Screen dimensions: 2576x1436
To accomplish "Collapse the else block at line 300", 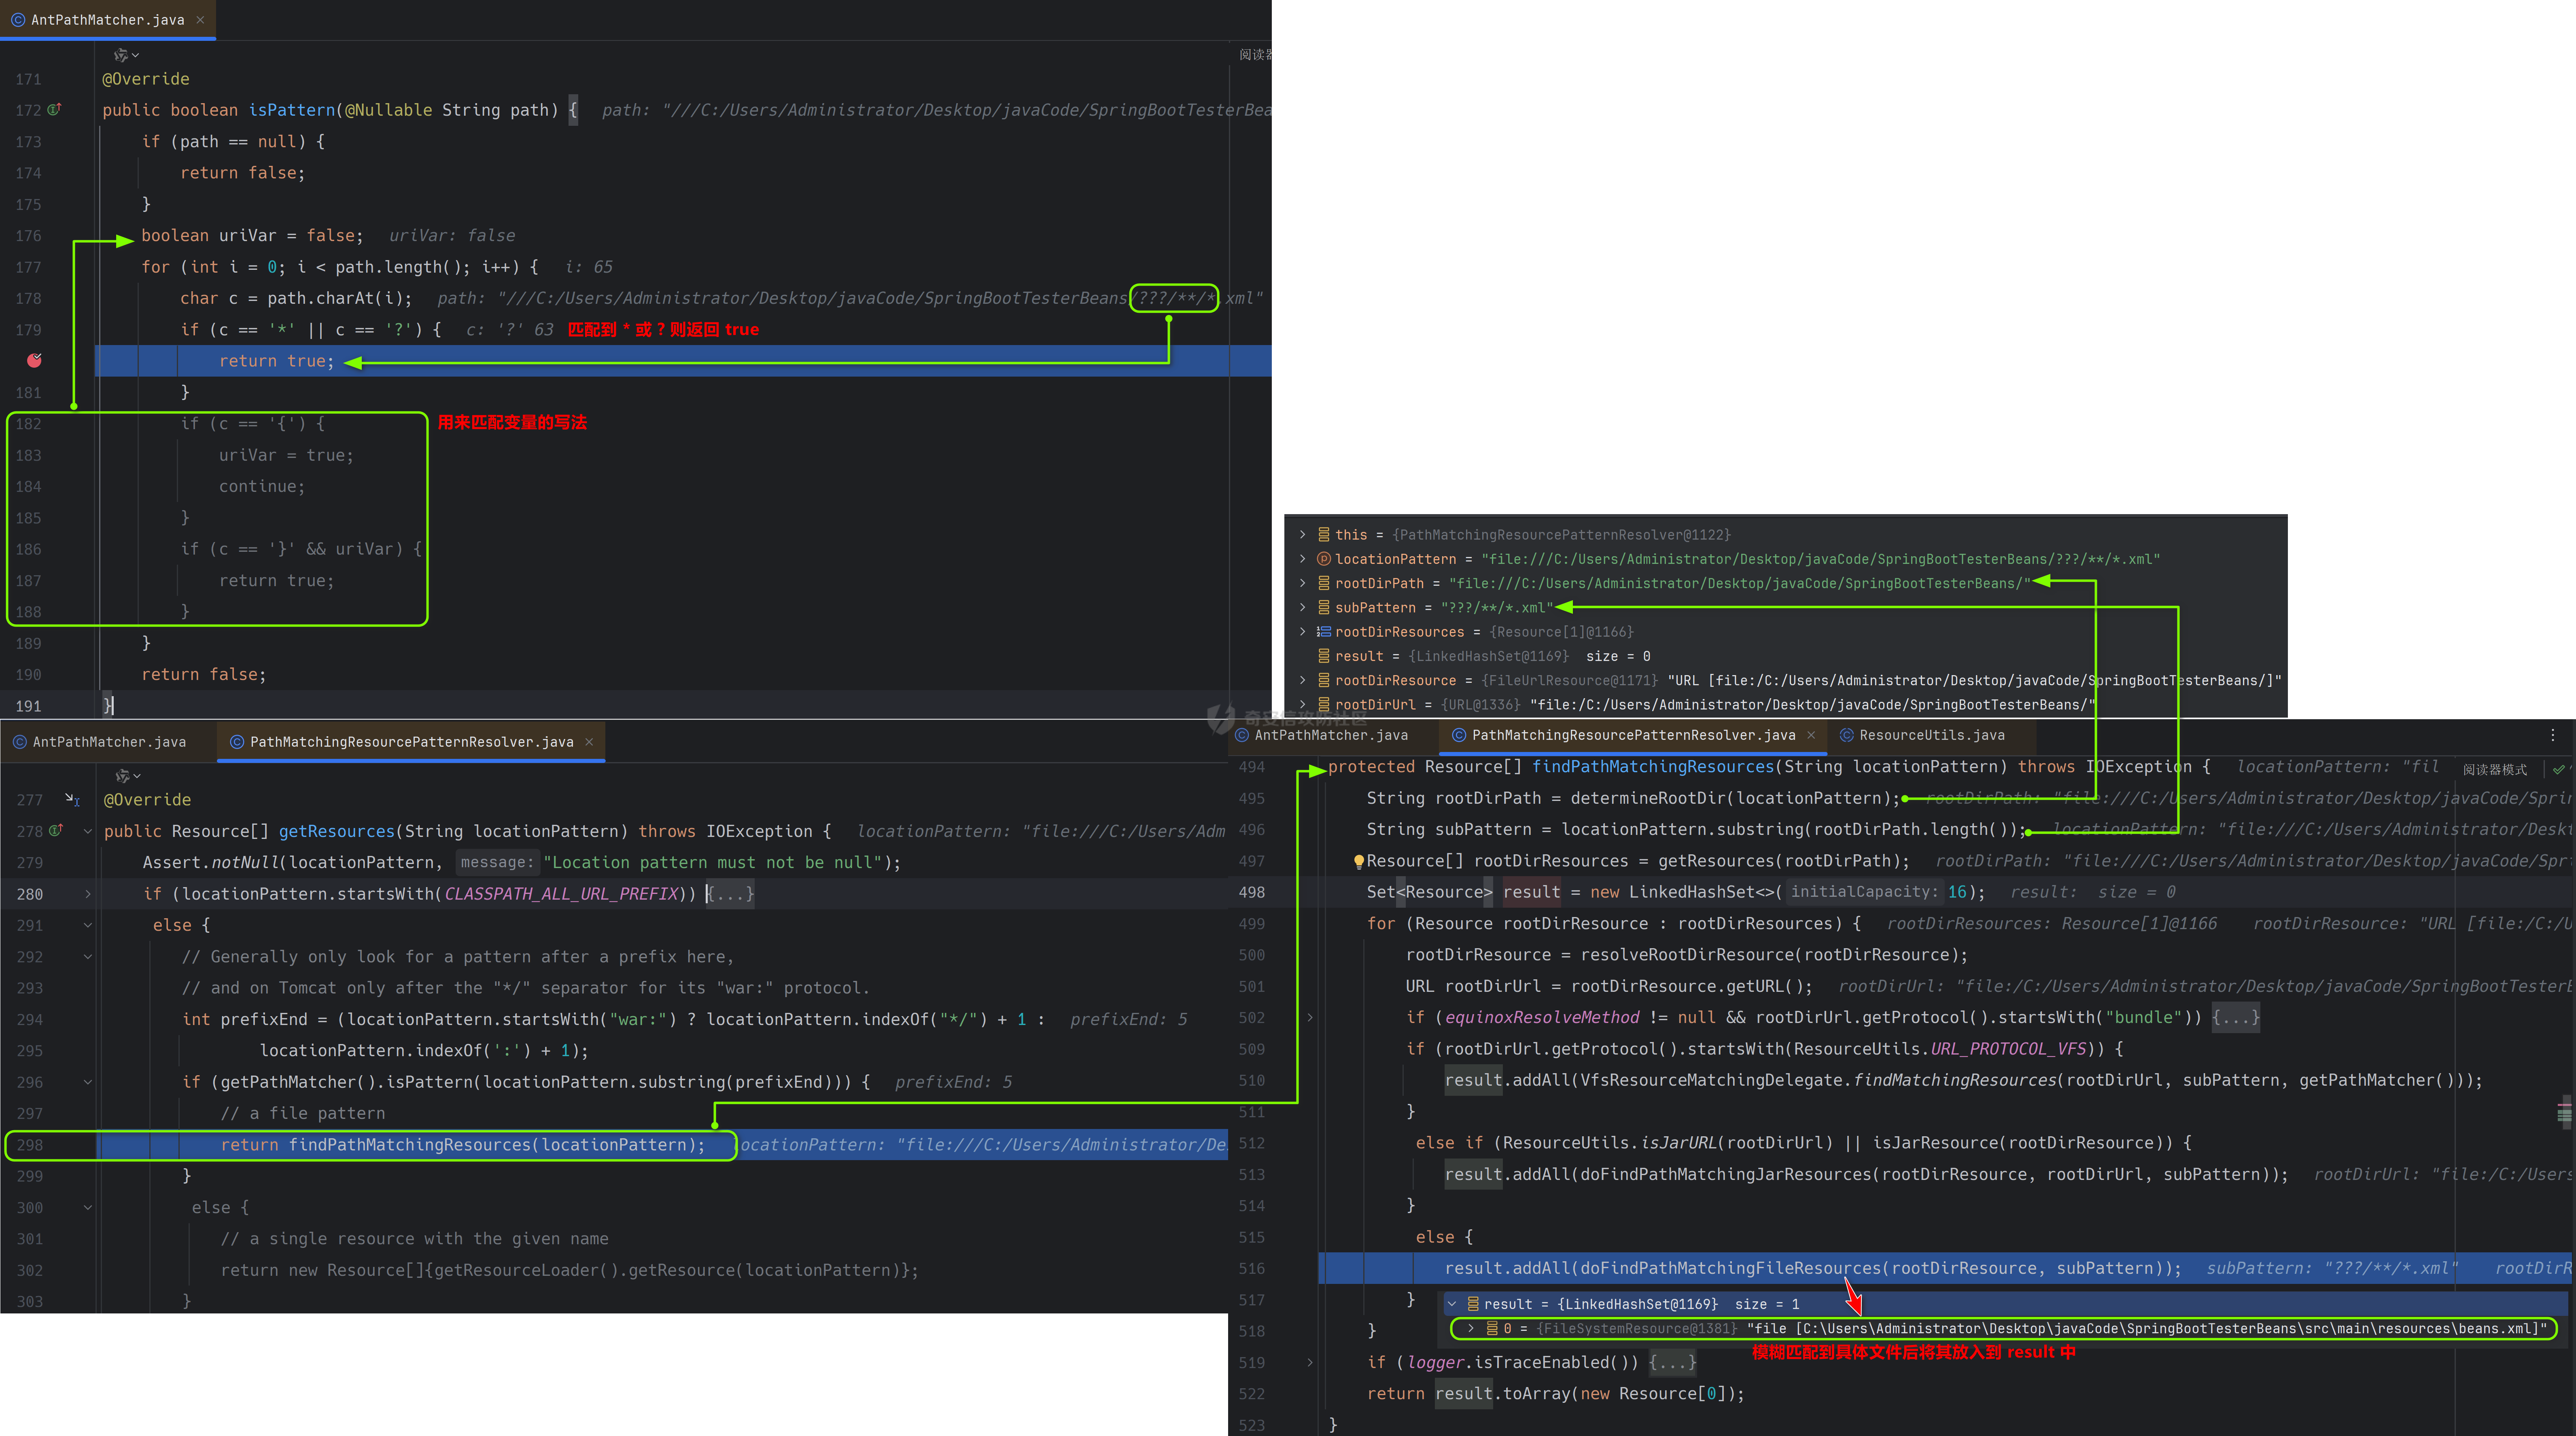I will click(x=88, y=1207).
